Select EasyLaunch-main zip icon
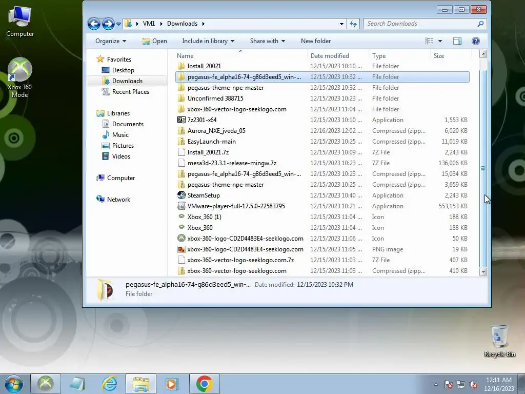Viewport: 525px width, 394px height. [181, 142]
